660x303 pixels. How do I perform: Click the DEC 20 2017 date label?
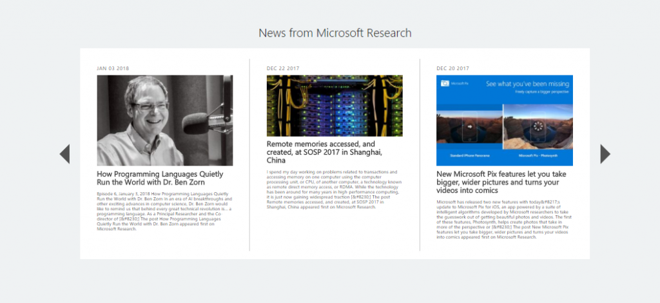[453, 68]
